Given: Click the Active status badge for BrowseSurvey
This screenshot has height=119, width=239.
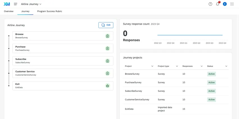Looking at the screenshot, I should coord(211,74).
